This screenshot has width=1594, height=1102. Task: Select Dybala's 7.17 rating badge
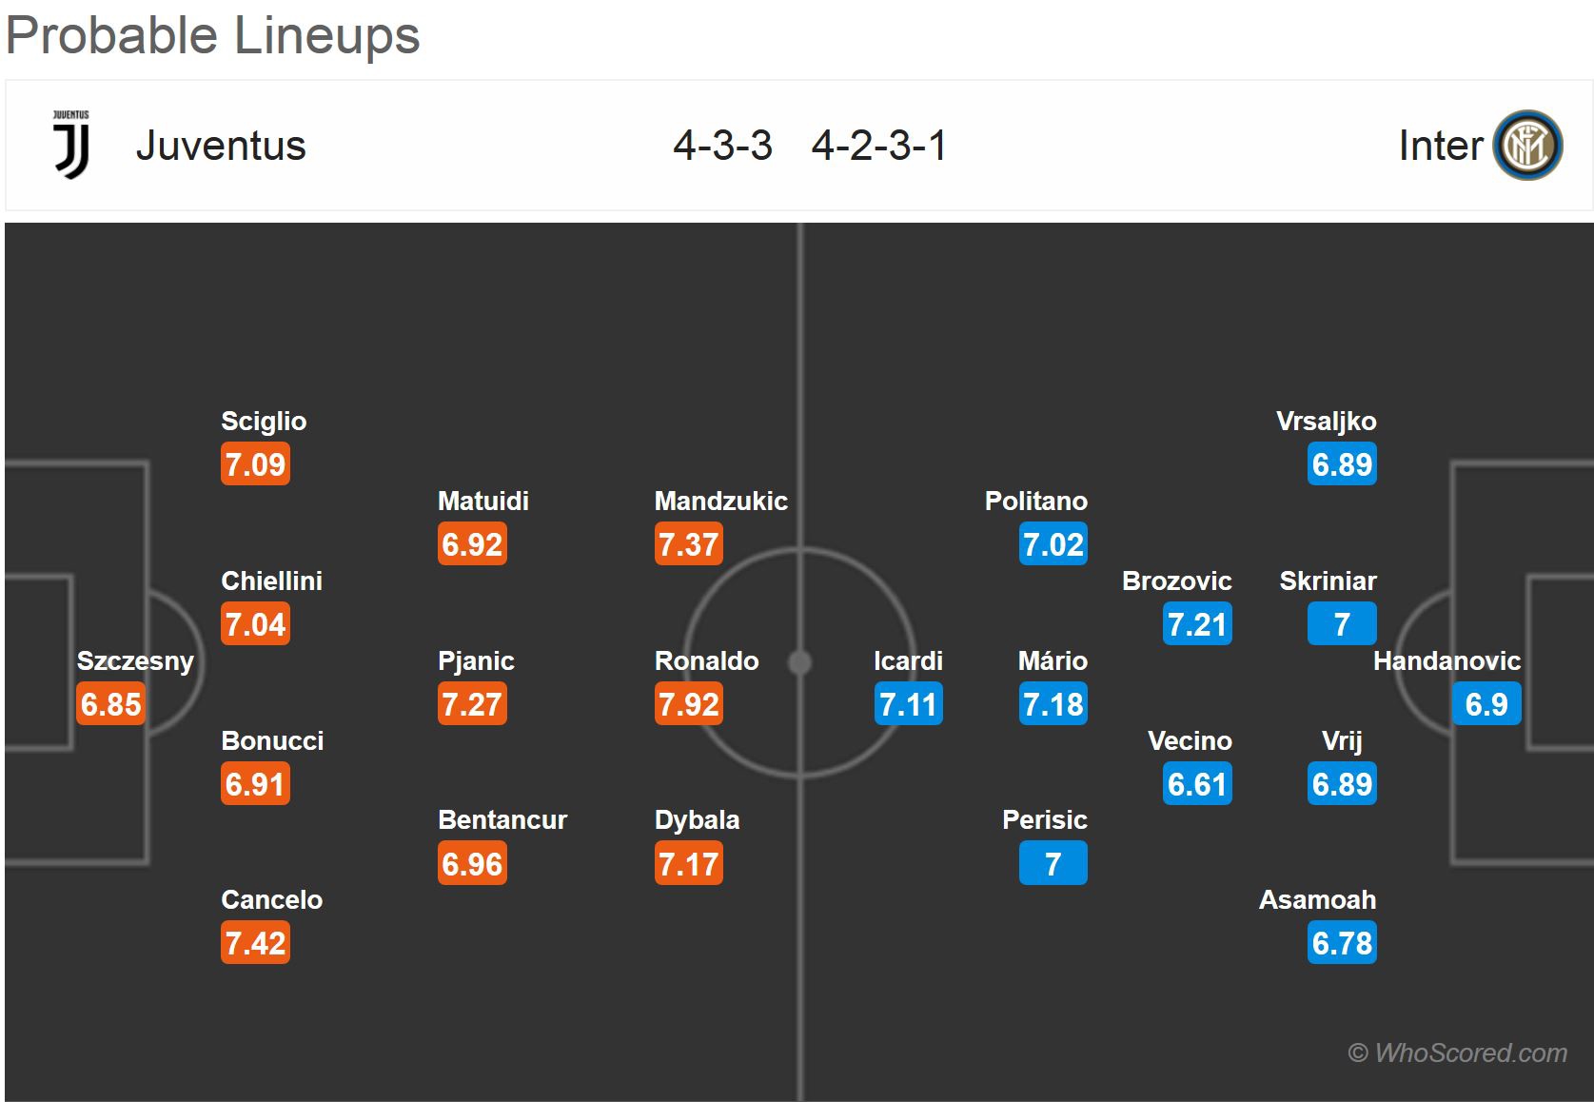(x=689, y=864)
